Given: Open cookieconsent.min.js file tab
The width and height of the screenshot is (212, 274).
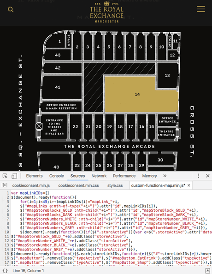Looking at the screenshot, I should 31,185.
